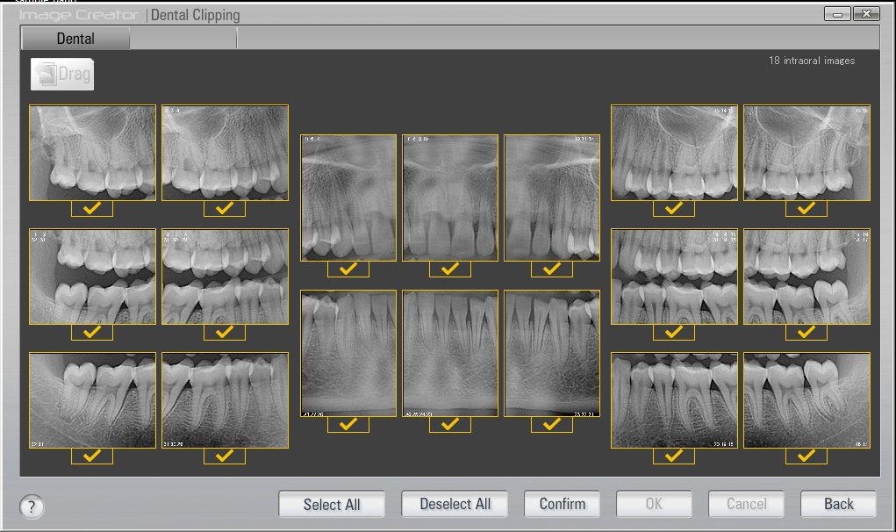Switch to the Dental tab
Viewport: 896px width, 532px height.
click(x=75, y=39)
